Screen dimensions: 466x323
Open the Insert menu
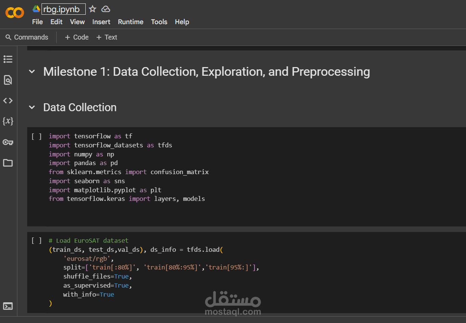pos(101,22)
